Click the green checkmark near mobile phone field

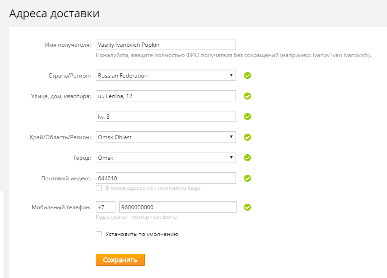click(x=247, y=207)
